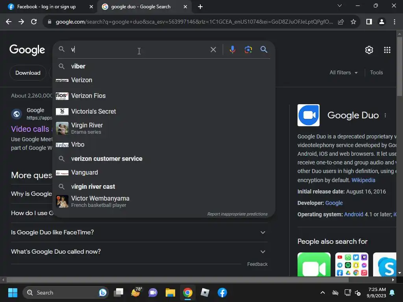Open the Skype thumbnail under People also search
This screenshot has width=403, height=302.
point(385,265)
